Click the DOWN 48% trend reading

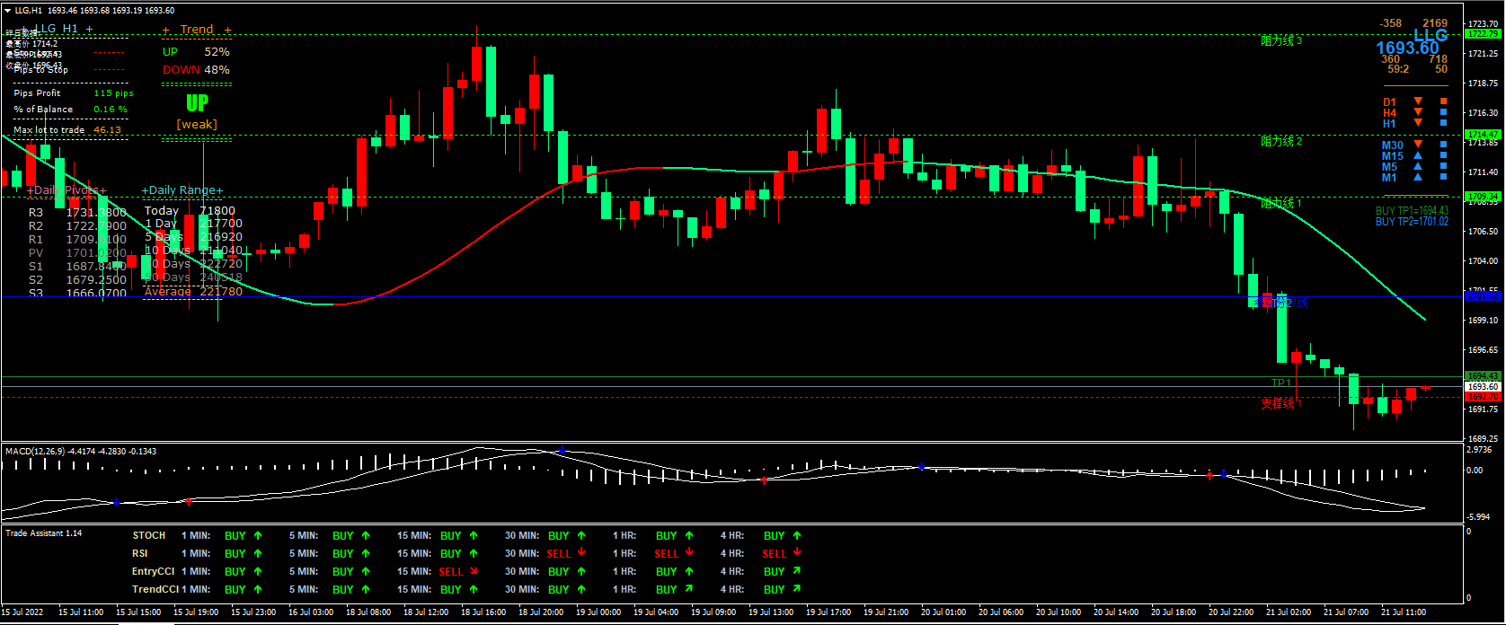[x=196, y=69]
